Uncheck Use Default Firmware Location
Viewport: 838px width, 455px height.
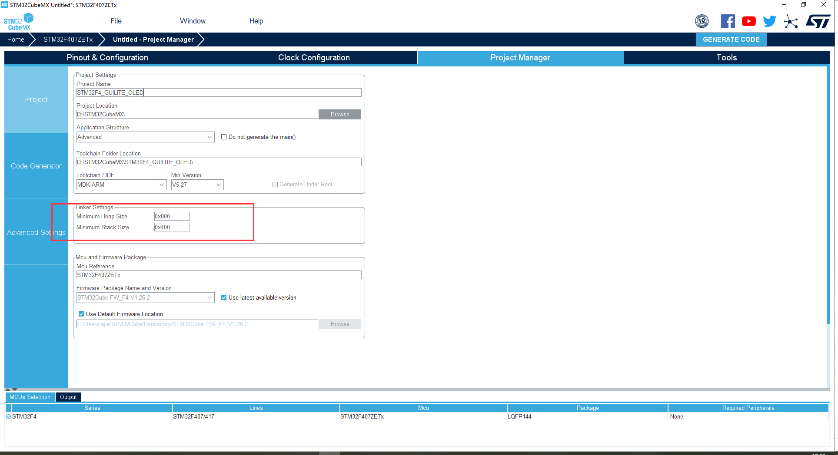click(x=81, y=314)
